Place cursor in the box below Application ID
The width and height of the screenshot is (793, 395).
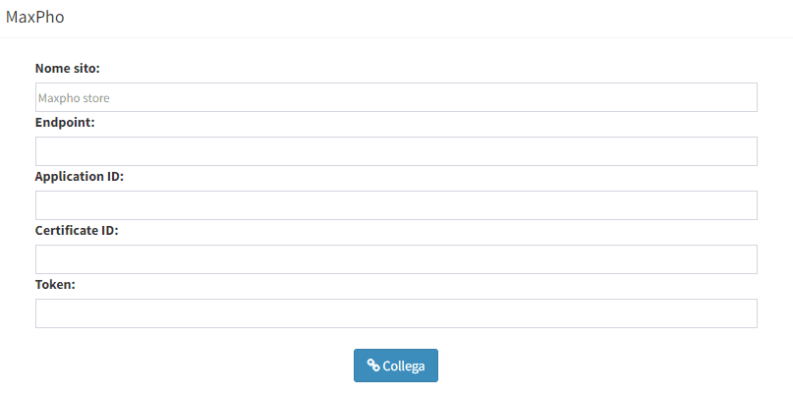[396, 205]
